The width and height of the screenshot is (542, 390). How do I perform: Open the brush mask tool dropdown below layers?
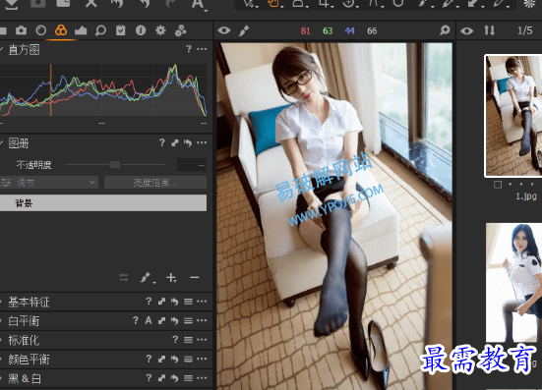point(148,277)
